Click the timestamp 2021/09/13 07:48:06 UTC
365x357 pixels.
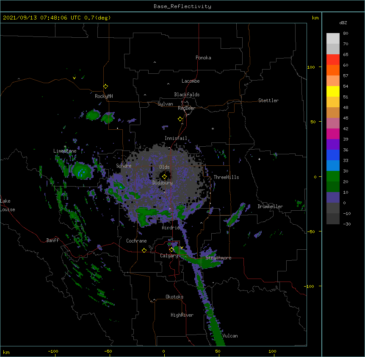point(42,18)
